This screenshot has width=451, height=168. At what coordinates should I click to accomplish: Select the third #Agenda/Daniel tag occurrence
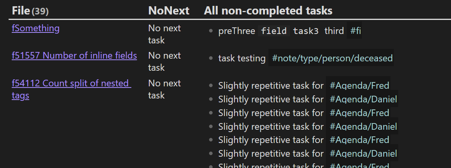[x=363, y=154]
